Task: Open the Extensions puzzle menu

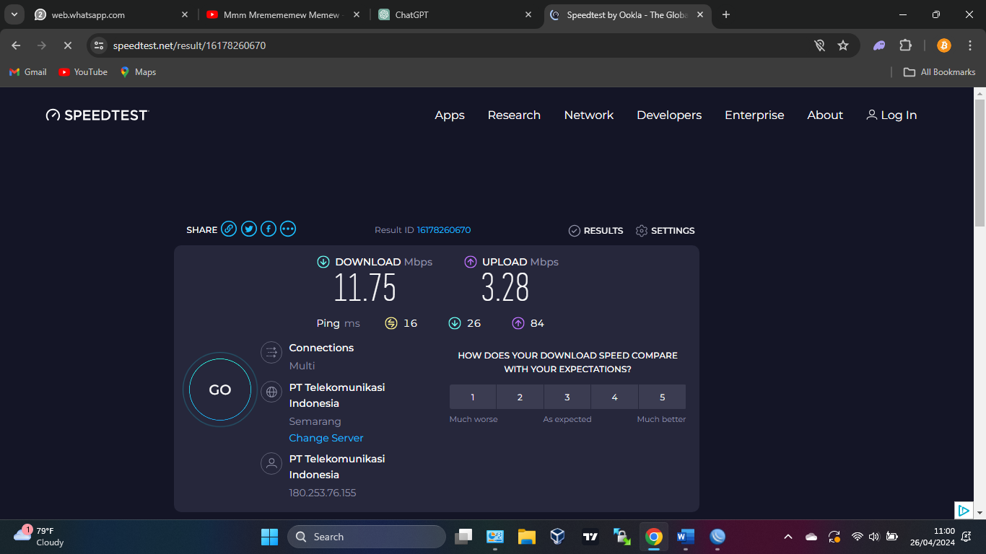Action: click(x=905, y=45)
